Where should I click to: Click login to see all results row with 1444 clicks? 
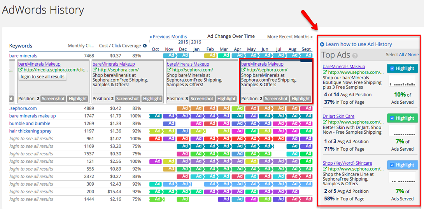coord(31,199)
